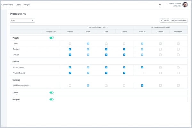The height and width of the screenshot is (128, 192).
Task: Click Reset User permissions button
Action: pyautogui.click(x=173, y=20)
